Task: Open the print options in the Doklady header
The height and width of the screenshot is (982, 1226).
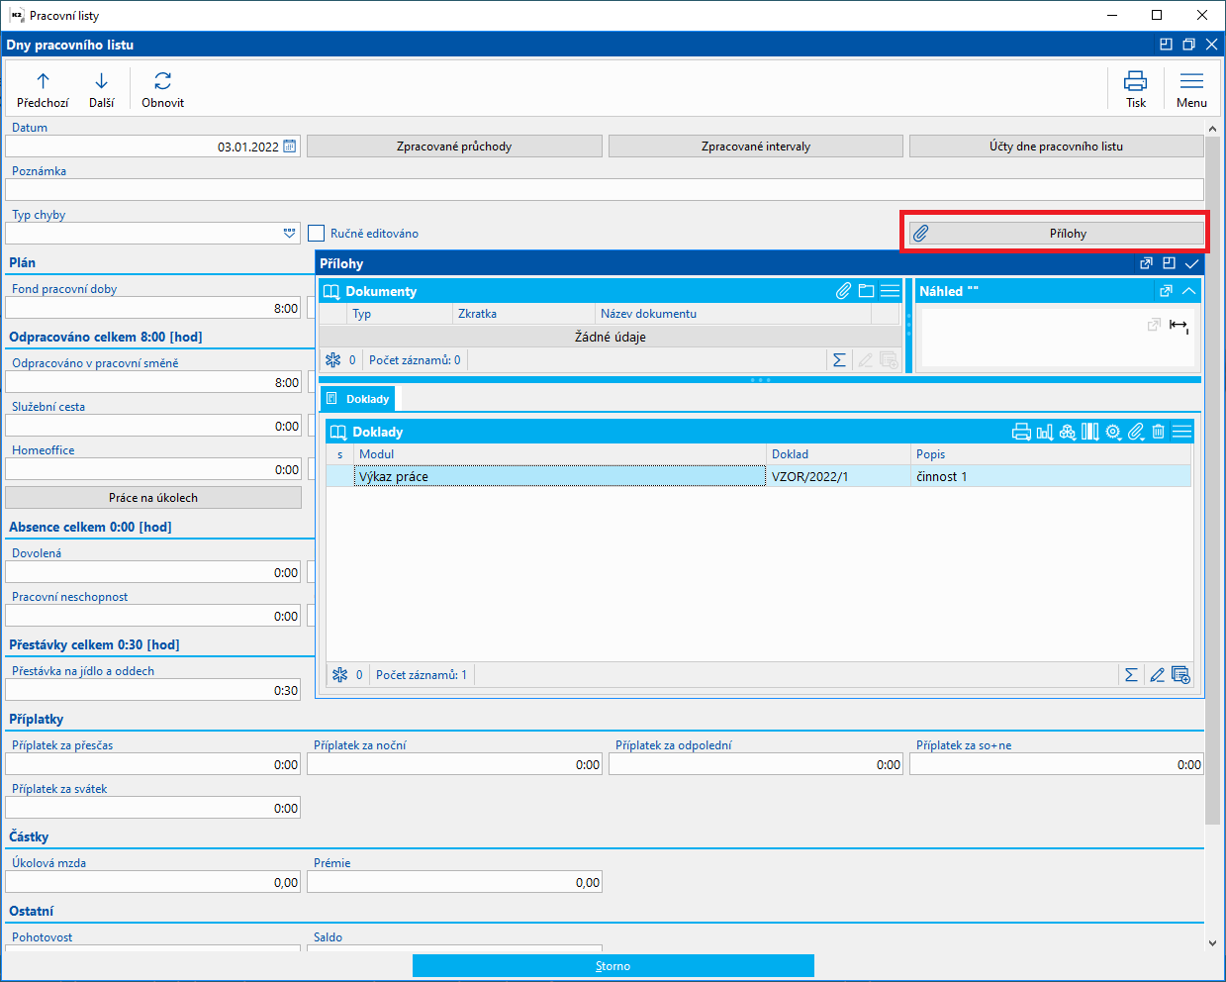Action: [1021, 432]
